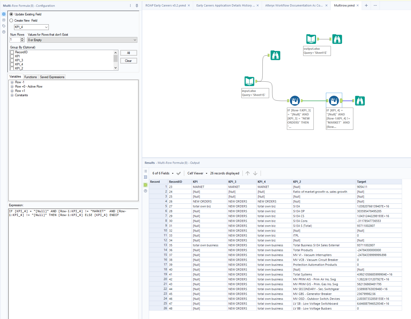Switch to the Functions tab
This screenshot has width=411, height=319.
click(x=30, y=77)
